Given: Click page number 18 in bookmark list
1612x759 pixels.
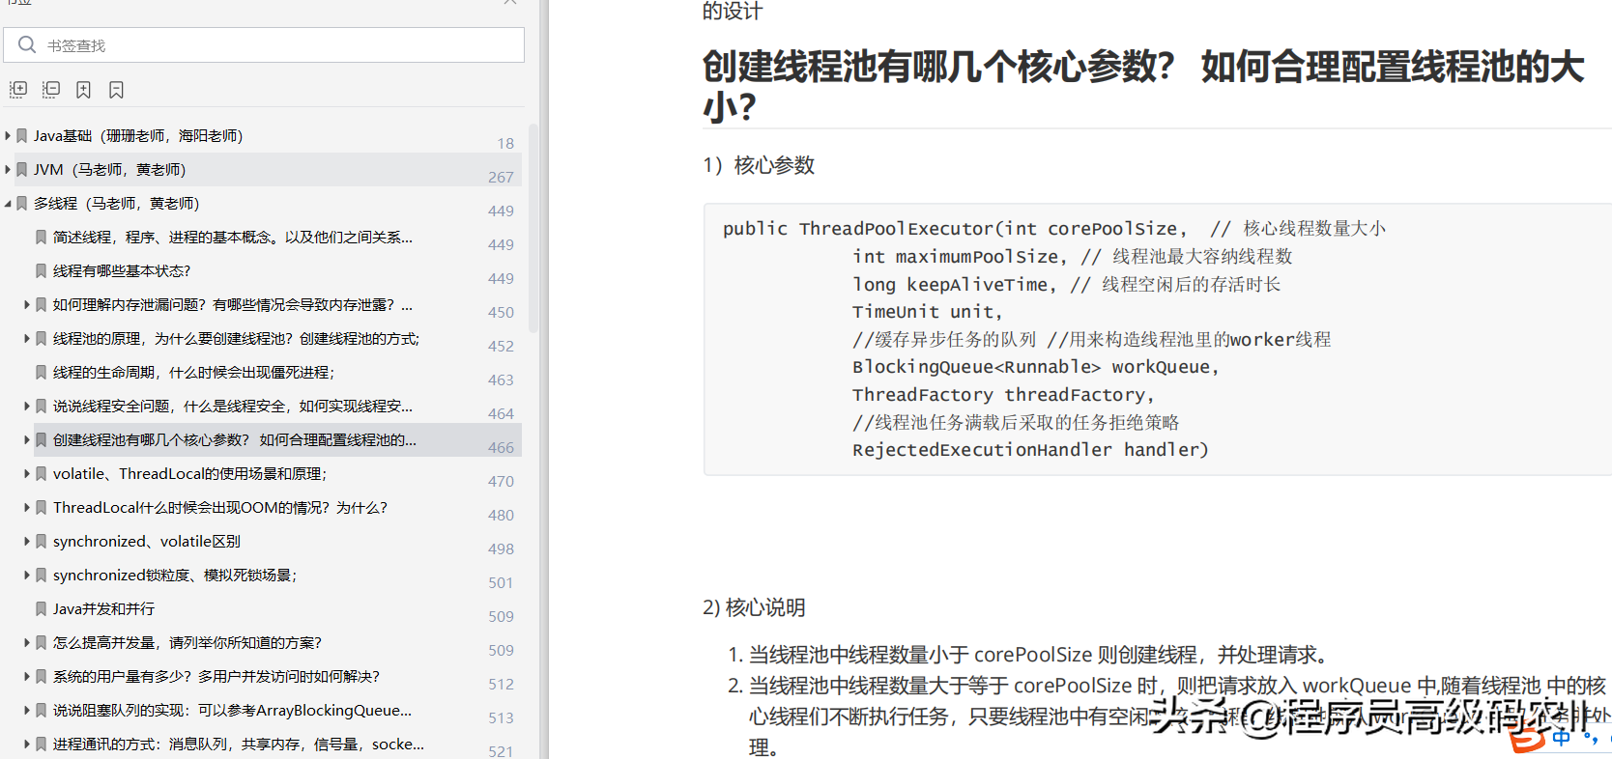Looking at the screenshot, I should [x=505, y=144].
